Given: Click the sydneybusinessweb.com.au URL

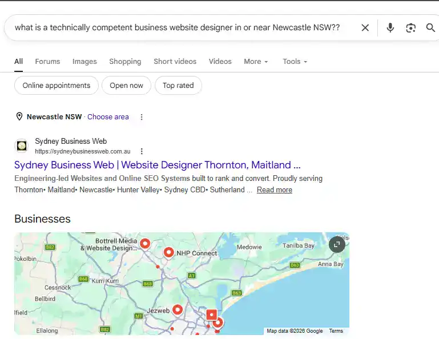Looking at the screenshot, I should pos(83,151).
